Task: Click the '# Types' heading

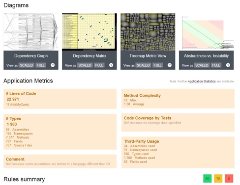Action: click(x=13, y=119)
